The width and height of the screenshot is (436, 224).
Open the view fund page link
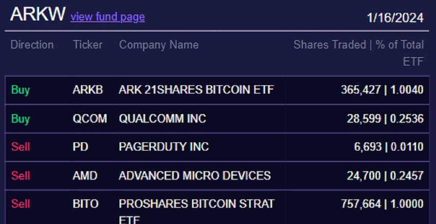pos(107,17)
